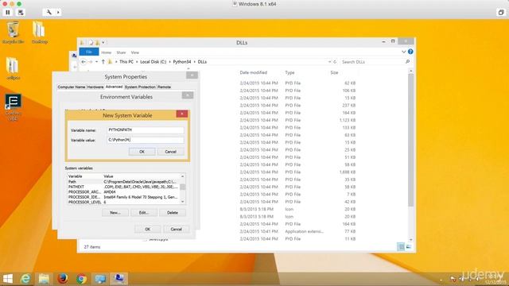This screenshot has height=286, width=509.
Task: Click the Explorer file list vertical scrollbar
Action: [410, 140]
